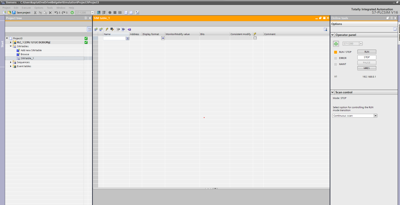Click the Undo arrow icon
This screenshot has width=400, height=205.
56,12
